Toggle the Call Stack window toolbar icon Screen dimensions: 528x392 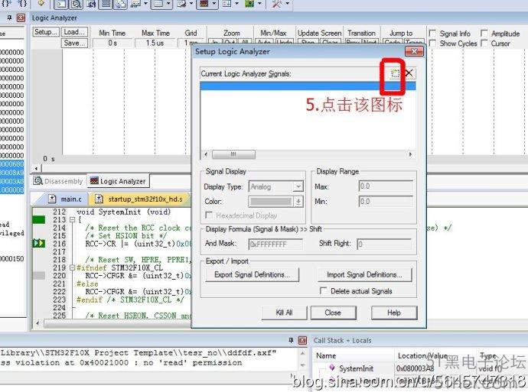(x=121, y=4)
